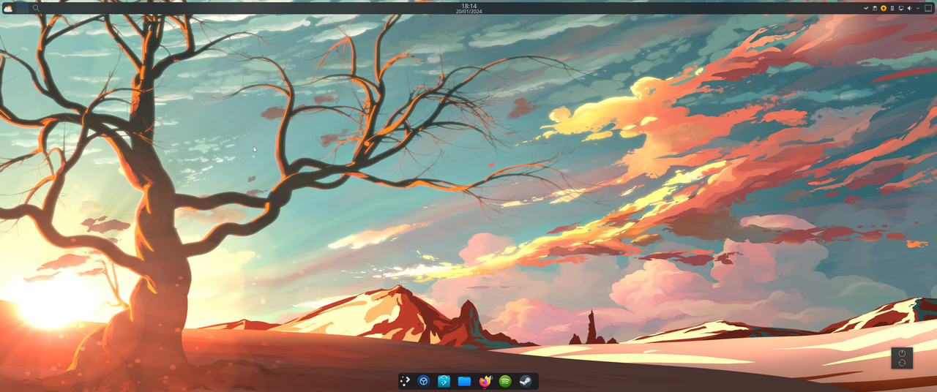Image resolution: width=937 pixels, height=392 pixels.
Task: Click the yellow circular tray icon
Action: (884, 8)
